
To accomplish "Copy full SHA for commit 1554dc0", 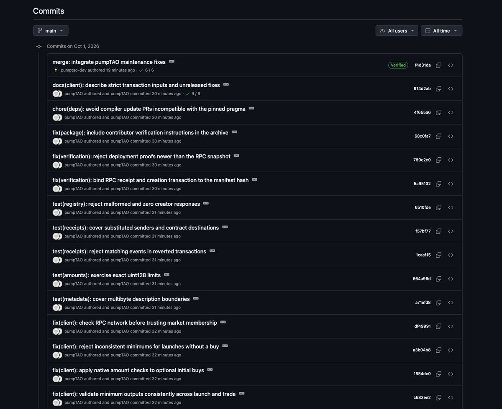I will pos(439,374).
